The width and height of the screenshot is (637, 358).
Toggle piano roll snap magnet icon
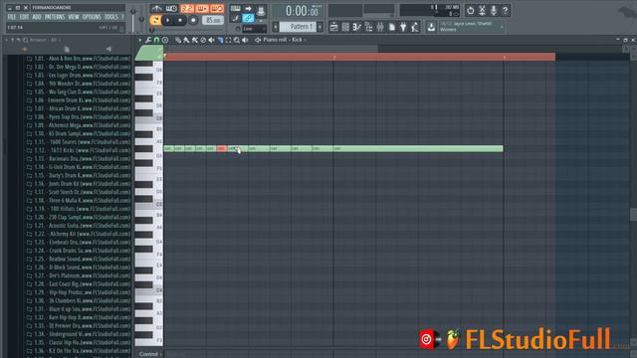[156, 40]
